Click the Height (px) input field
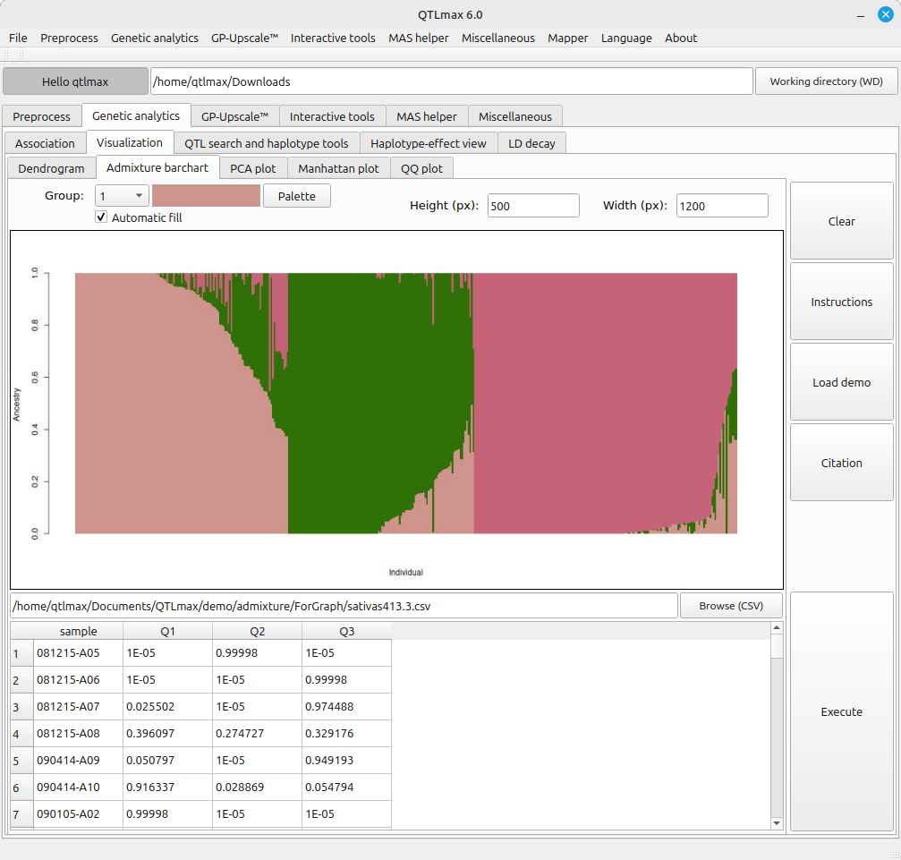Screen dimensions: 901x860 tap(533, 206)
